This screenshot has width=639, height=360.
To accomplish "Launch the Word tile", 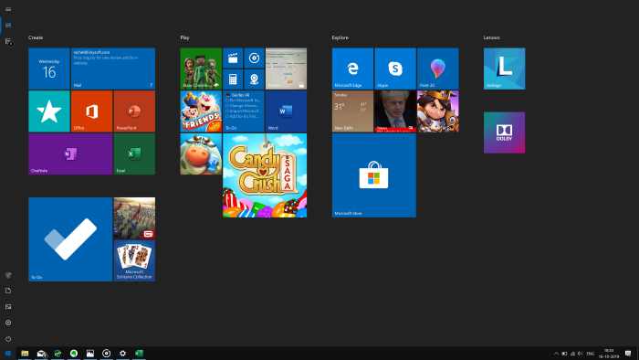I will pos(286,111).
